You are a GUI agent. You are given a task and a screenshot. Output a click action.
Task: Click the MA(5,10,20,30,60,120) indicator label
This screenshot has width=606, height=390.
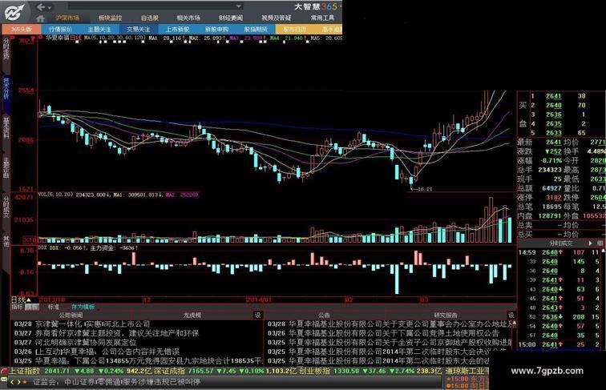[115, 38]
